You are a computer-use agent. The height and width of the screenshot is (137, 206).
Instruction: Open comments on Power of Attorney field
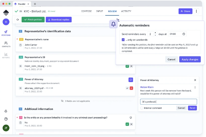pos(131,80)
